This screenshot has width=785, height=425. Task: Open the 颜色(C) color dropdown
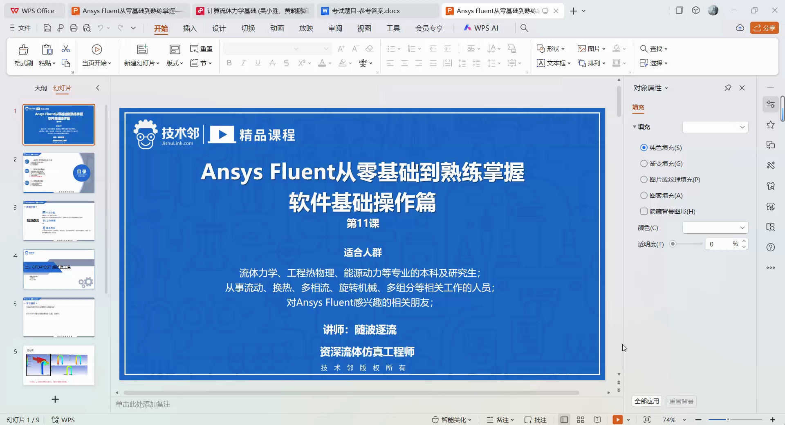(714, 228)
